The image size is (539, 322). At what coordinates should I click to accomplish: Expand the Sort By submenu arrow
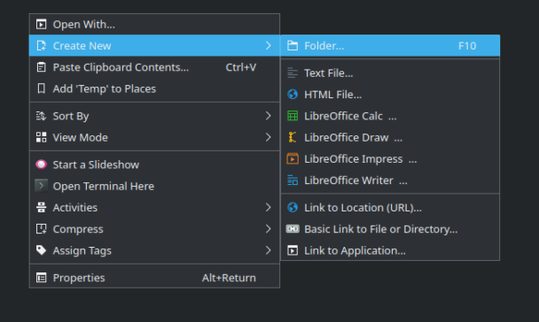268,116
